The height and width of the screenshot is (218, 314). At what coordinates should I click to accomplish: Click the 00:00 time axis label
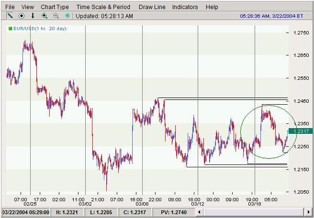pyautogui.click(x=213, y=200)
